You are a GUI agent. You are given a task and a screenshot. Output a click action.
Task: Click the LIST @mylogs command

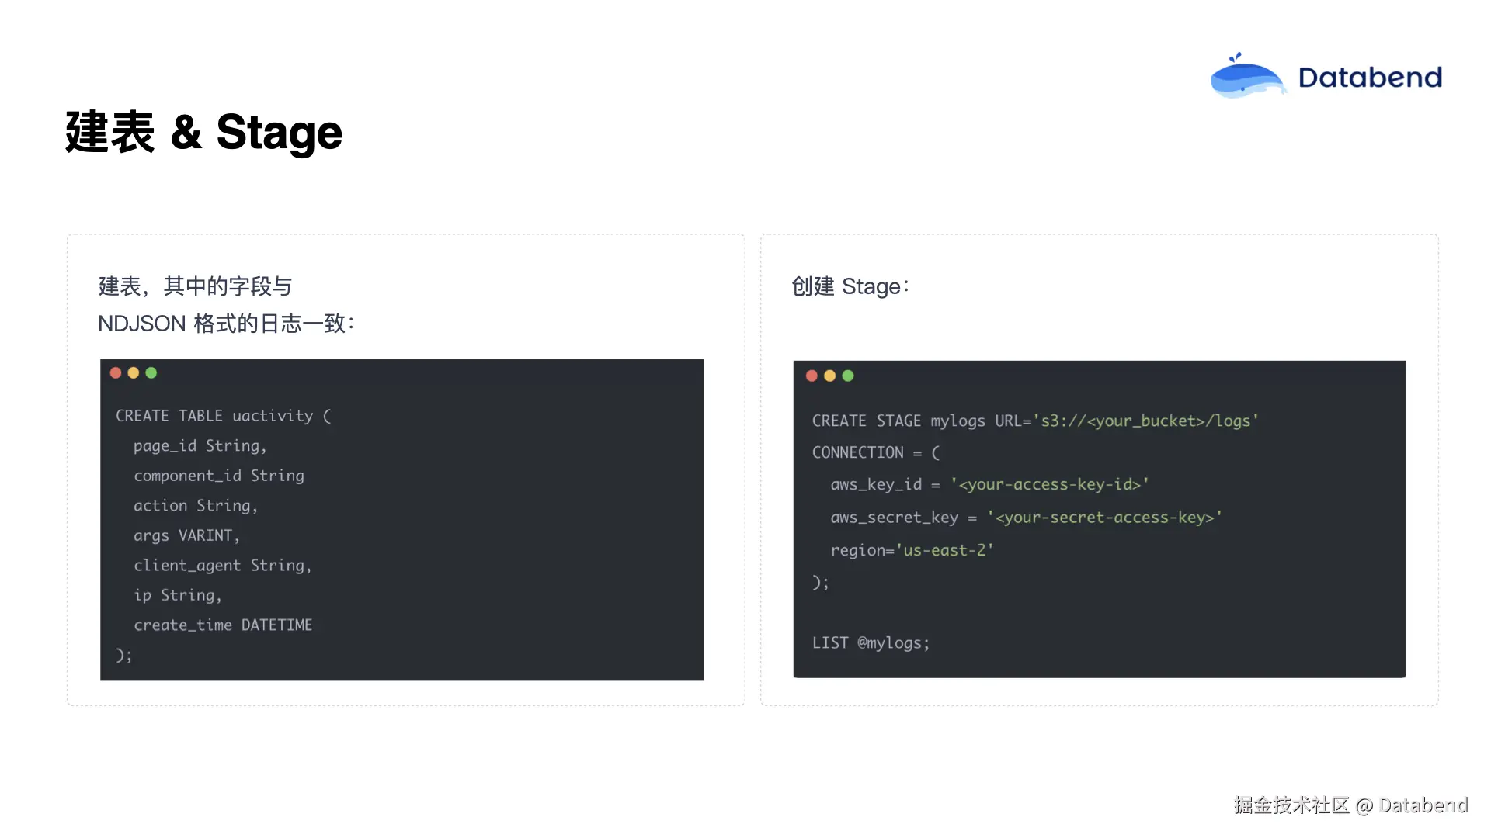[871, 642]
